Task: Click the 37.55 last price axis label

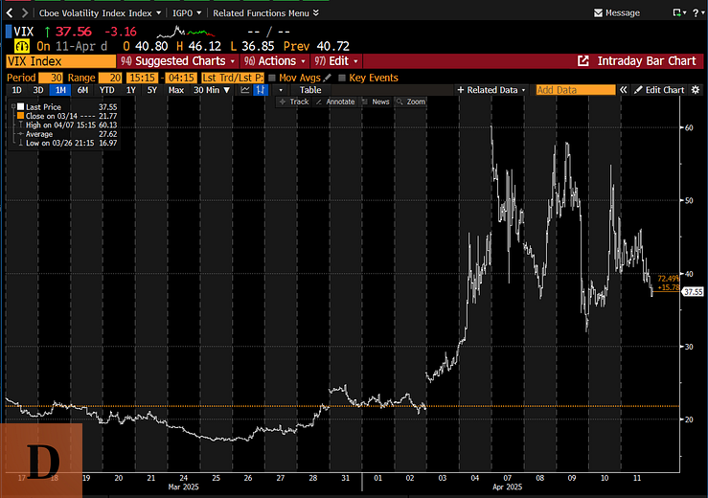Action: (693, 292)
